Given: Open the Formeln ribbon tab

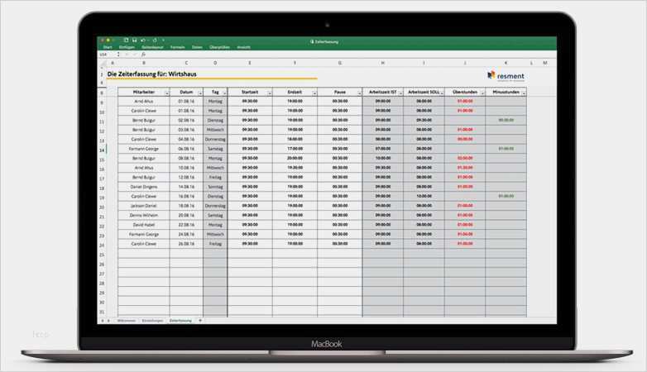Looking at the screenshot, I should [177, 47].
